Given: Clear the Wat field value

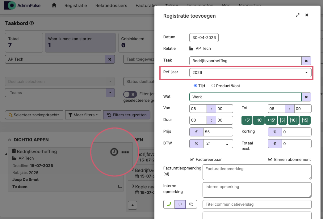Looking at the screenshot, I should 306,97.
